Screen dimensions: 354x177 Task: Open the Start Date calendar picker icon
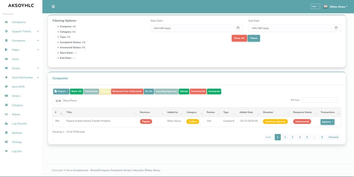pos(238,28)
